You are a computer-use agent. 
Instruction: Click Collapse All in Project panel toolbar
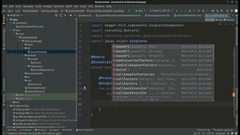coord(65,15)
